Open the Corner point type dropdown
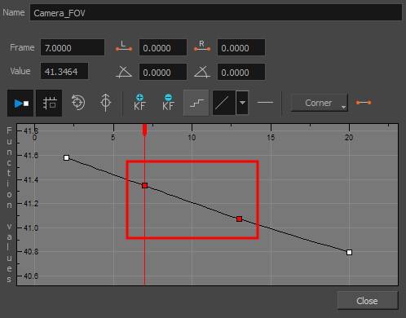 pyautogui.click(x=320, y=103)
